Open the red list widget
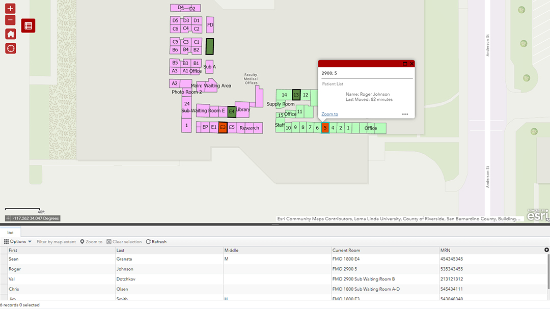 28,25
